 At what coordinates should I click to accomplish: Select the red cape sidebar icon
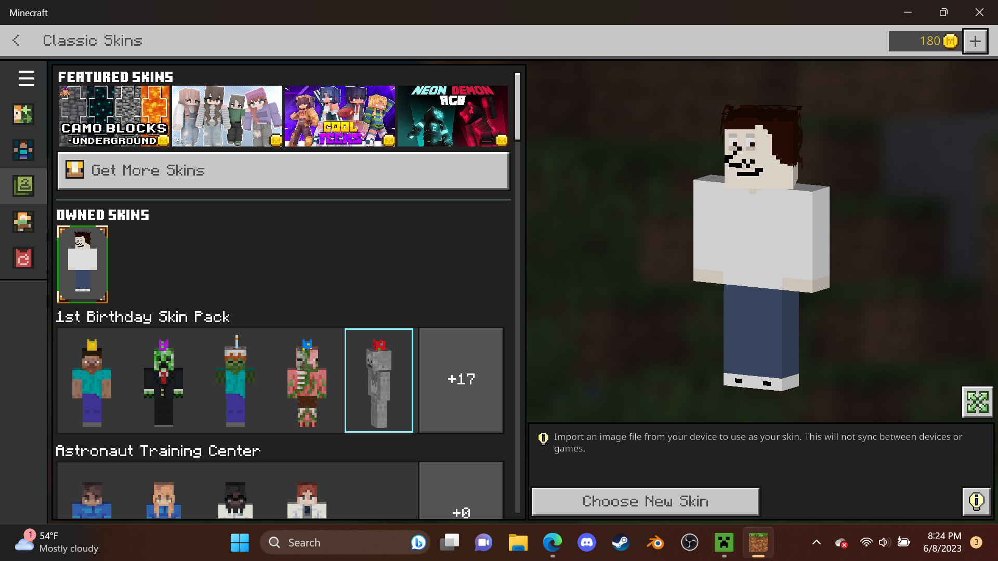click(23, 258)
